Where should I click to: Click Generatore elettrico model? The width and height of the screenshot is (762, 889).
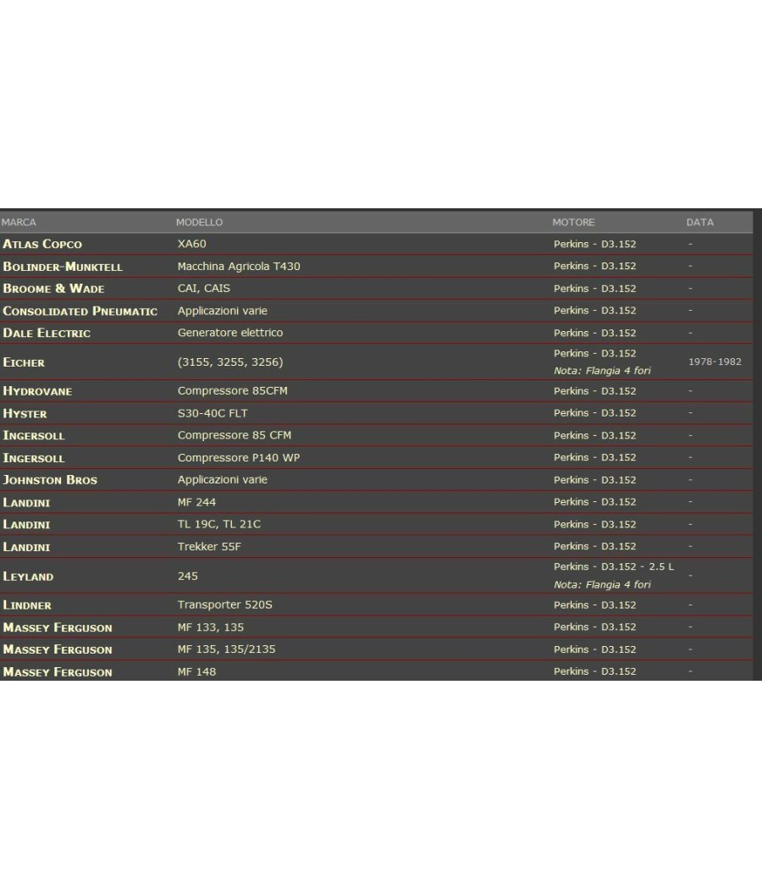230,333
